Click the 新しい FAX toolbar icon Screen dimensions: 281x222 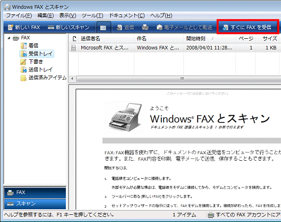point(10,28)
